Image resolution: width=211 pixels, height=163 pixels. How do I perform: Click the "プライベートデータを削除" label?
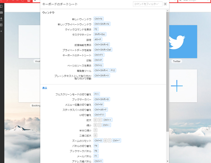pyautogui.click(x=77, y=50)
